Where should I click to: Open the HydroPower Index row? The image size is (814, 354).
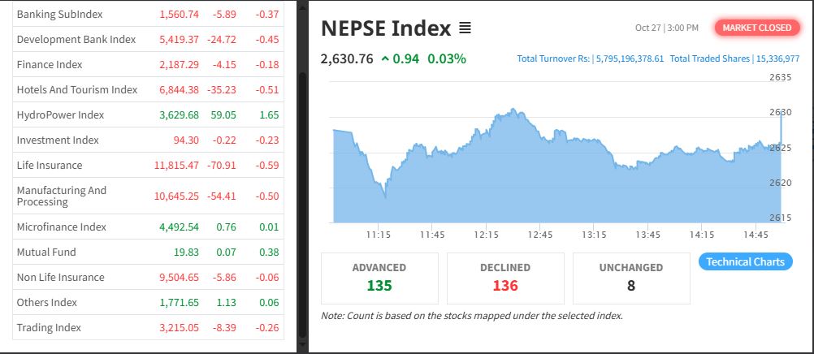click(x=148, y=114)
